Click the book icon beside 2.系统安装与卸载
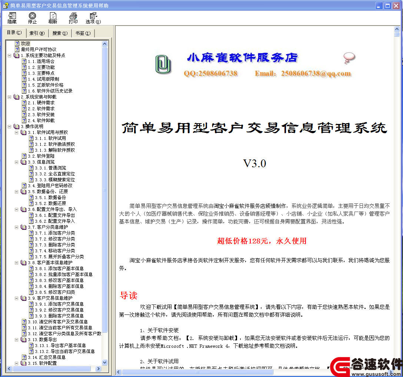 [x=17, y=97]
